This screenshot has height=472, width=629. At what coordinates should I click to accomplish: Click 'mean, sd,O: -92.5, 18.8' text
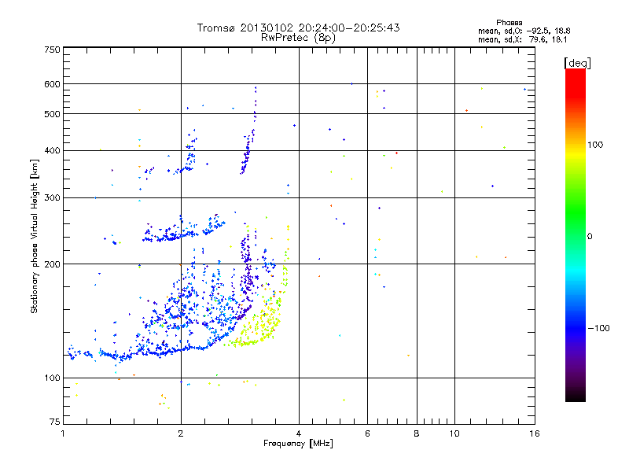[524, 31]
